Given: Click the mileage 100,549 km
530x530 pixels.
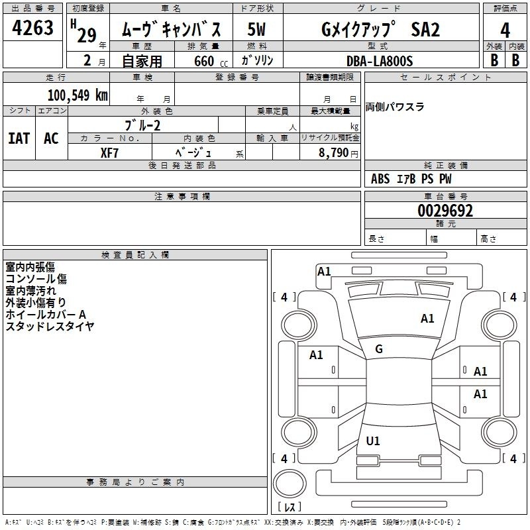Looking at the screenshot, I should point(78,95).
